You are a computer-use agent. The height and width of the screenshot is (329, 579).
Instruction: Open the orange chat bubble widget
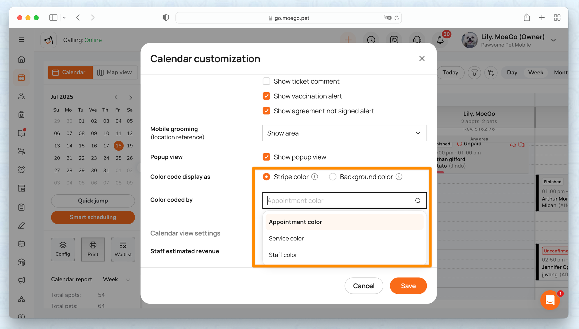[x=550, y=300]
